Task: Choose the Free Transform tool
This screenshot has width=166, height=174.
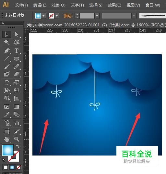Action: [x=17, y=90]
